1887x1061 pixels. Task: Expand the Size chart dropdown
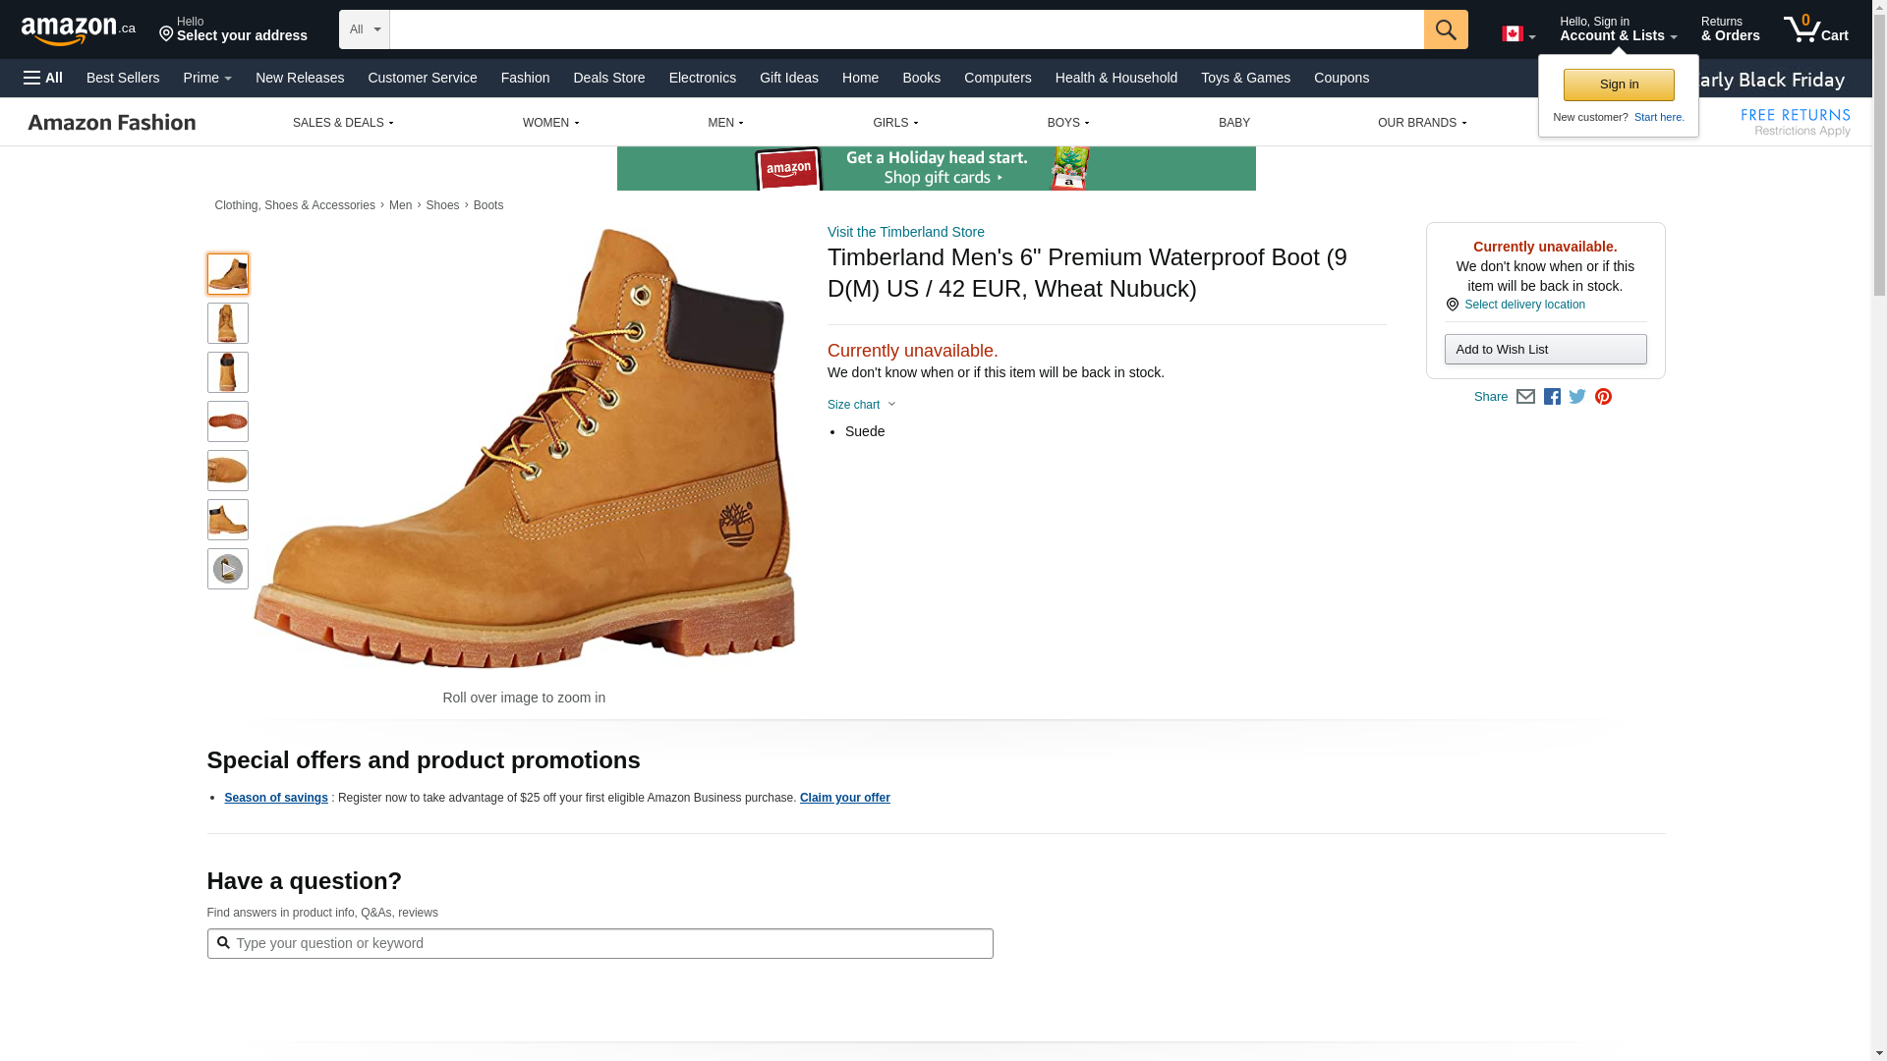coord(861,405)
